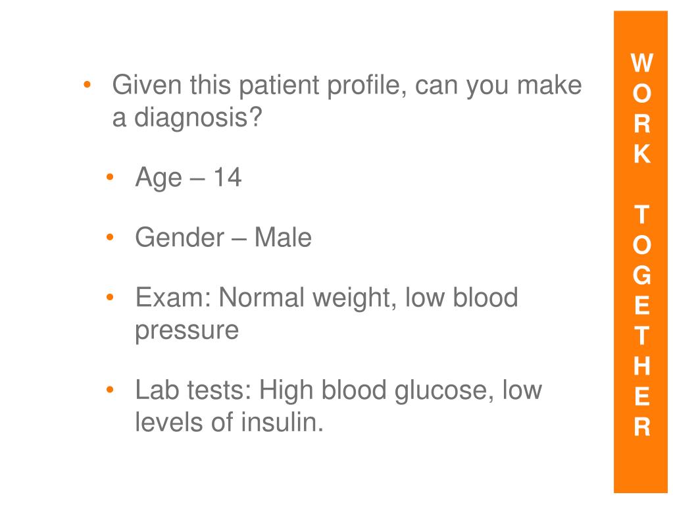The width and height of the screenshot is (673, 505).
Task: Click the letter G in the orange sidebar
Action: (x=641, y=275)
